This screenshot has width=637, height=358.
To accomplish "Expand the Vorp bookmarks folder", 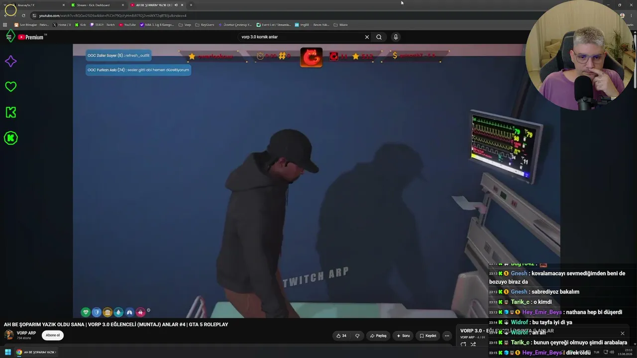I will [x=185, y=24].
